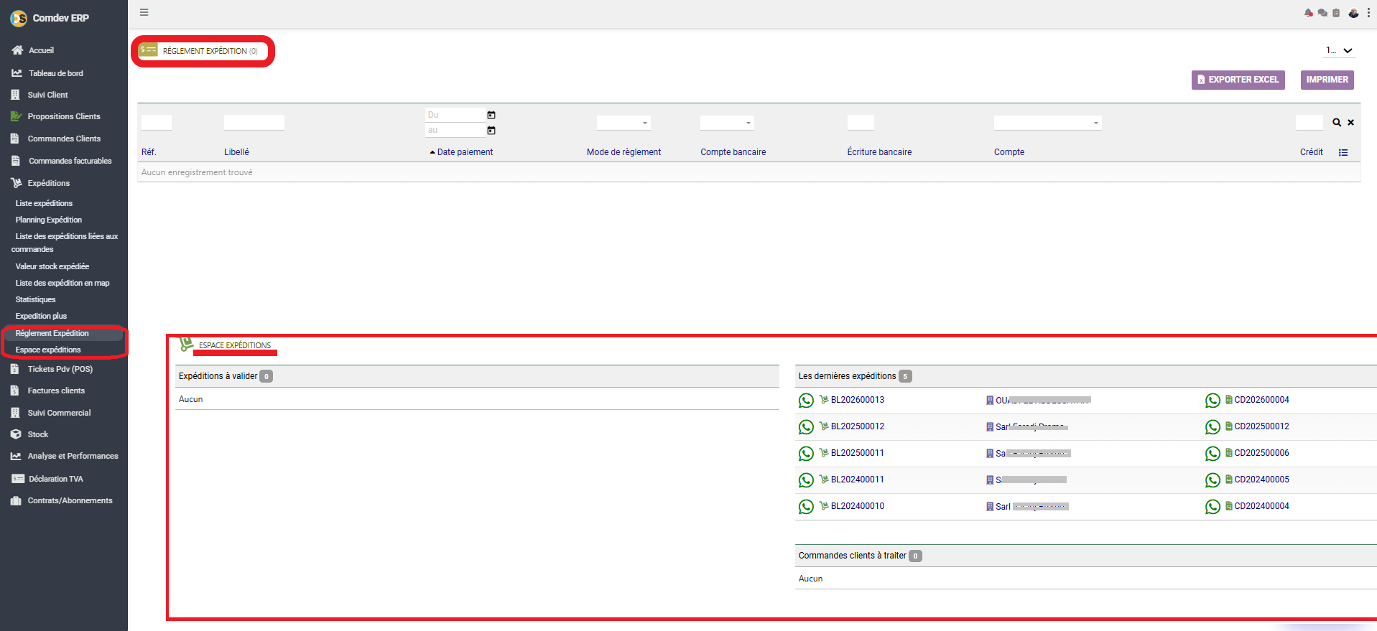Clear filters with the X icon
Image resolution: width=1377 pixels, height=631 pixels.
(x=1350, y=123)
